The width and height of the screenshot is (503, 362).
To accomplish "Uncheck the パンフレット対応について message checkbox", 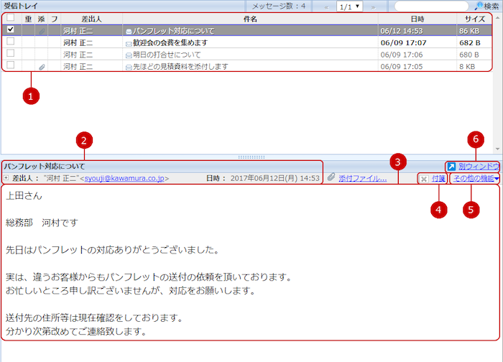I will pos(10,31).
